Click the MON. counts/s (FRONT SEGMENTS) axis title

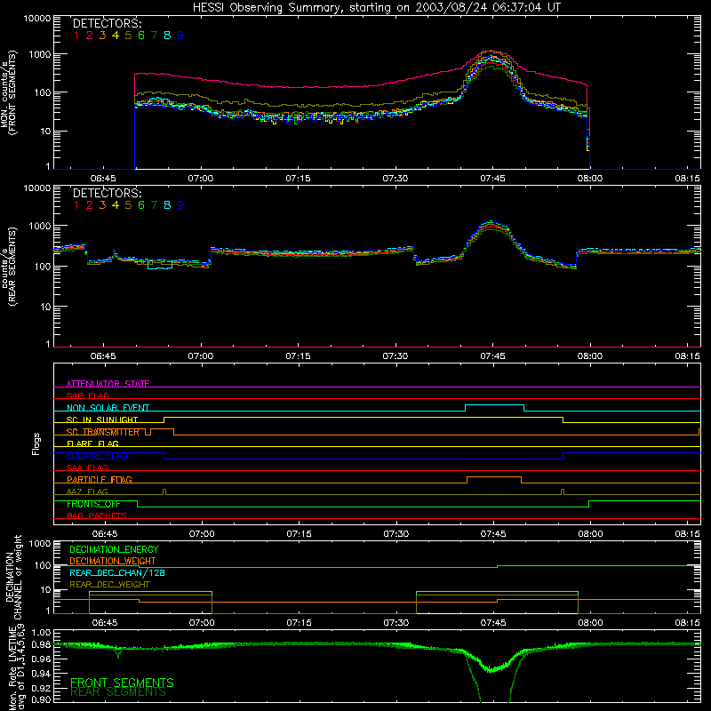pos(8,92)
